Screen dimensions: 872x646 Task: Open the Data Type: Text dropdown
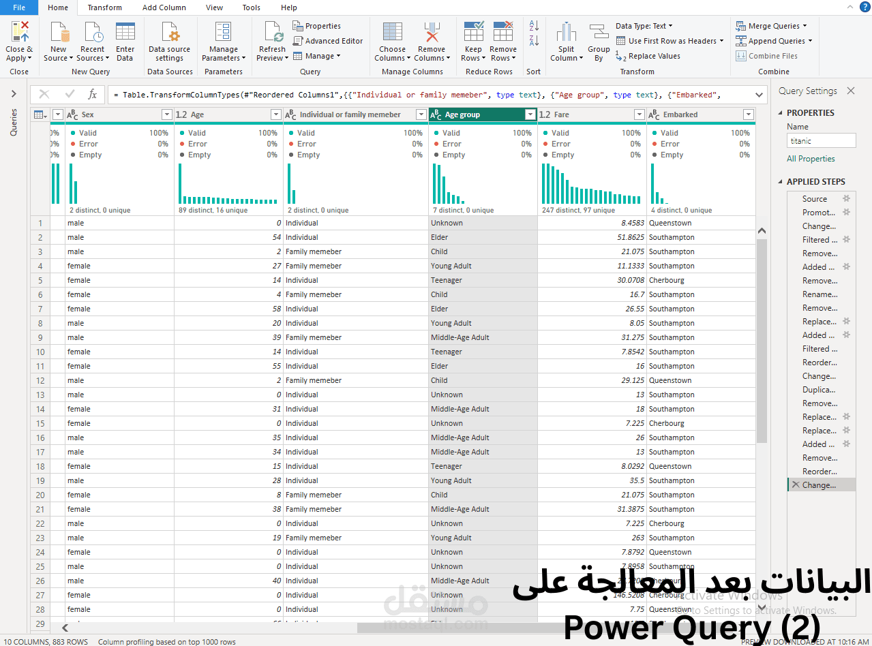tap(644, 26)
